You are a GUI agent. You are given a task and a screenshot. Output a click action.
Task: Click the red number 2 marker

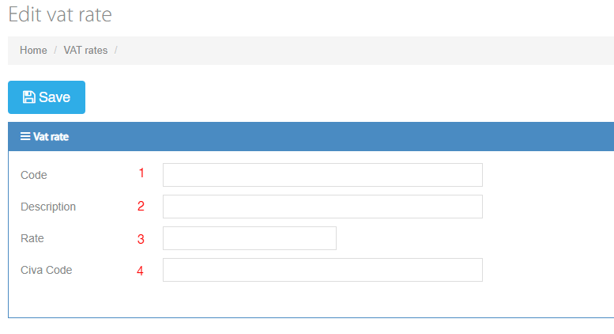coord(141,207)
